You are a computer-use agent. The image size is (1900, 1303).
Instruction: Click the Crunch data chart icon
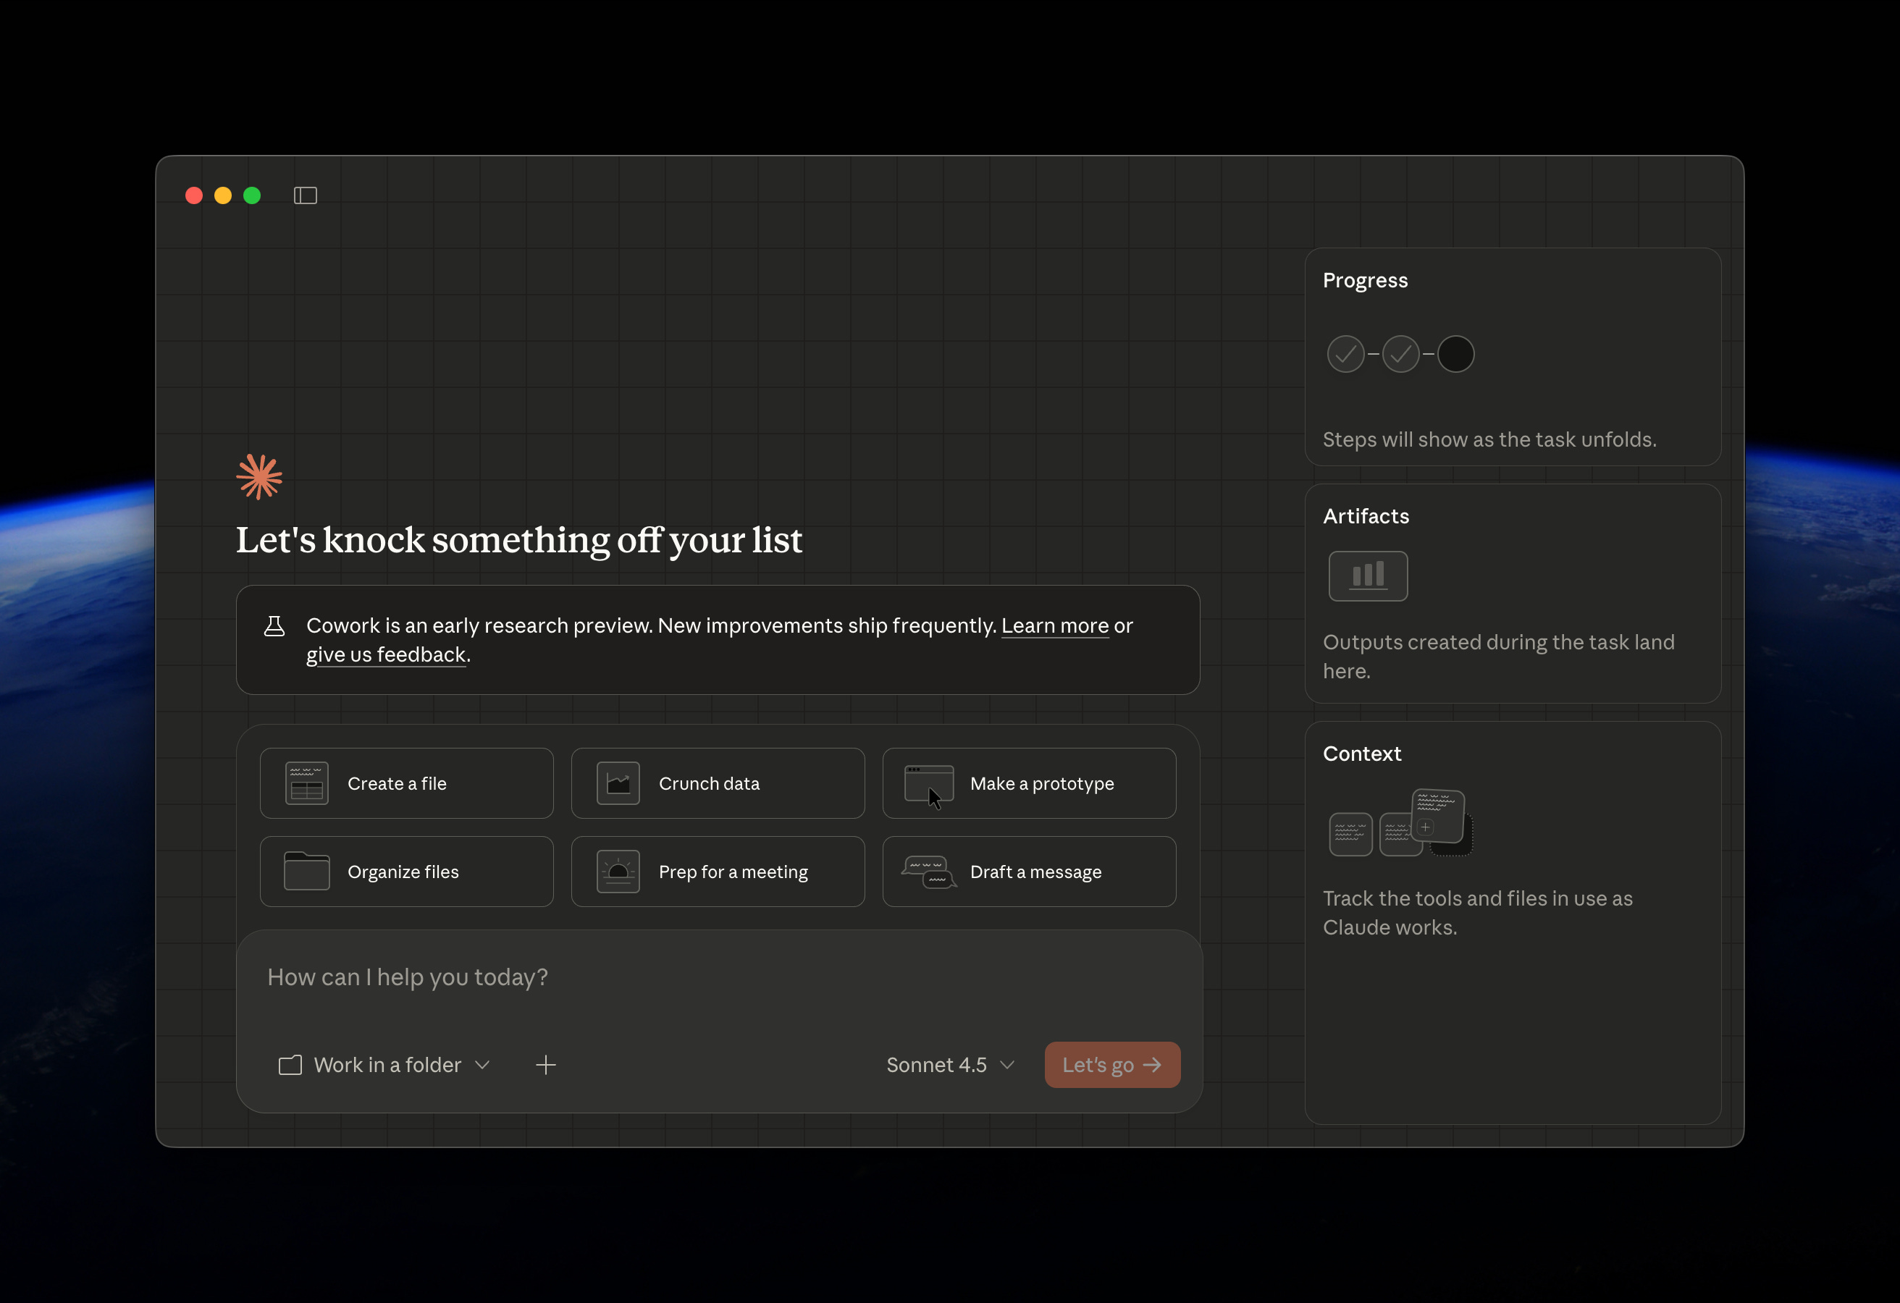tap(618, 783)
